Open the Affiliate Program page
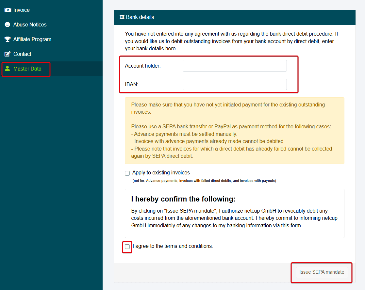The image size is (365, 290). [x=32, y=39]
